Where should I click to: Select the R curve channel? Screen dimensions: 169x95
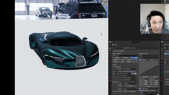tap(142, 60)
